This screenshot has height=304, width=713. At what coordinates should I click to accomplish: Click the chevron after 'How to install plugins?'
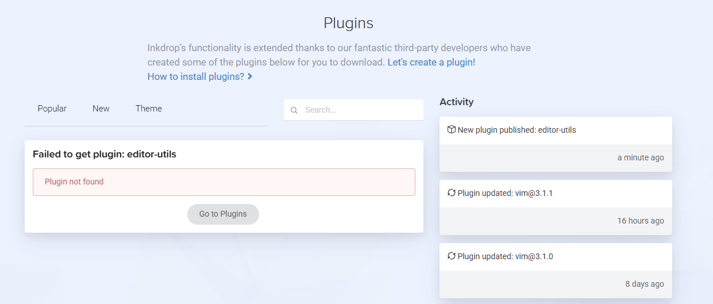250,76
